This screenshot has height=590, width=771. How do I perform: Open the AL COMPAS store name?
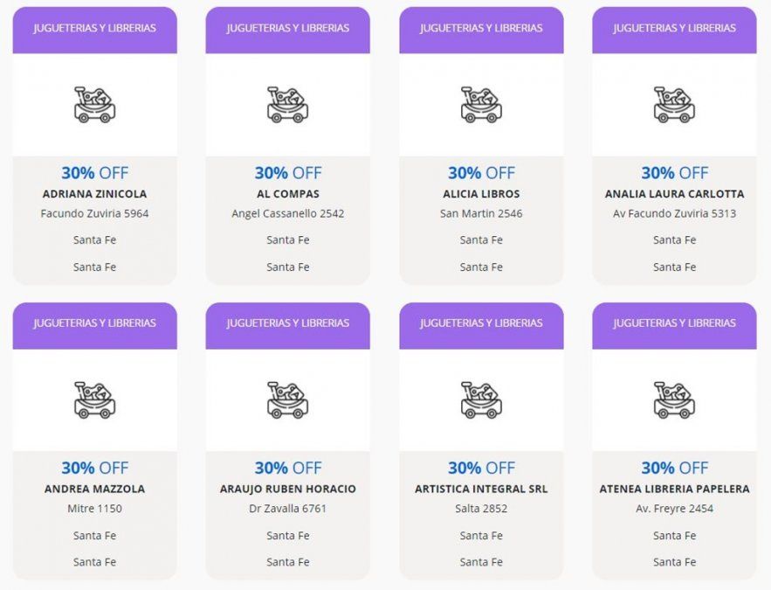coord(287,194)
